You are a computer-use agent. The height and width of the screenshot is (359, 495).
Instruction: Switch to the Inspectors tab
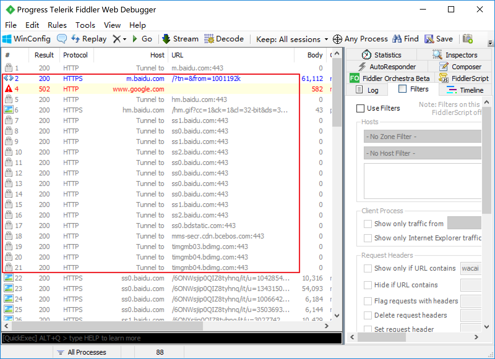coord(454,55)
